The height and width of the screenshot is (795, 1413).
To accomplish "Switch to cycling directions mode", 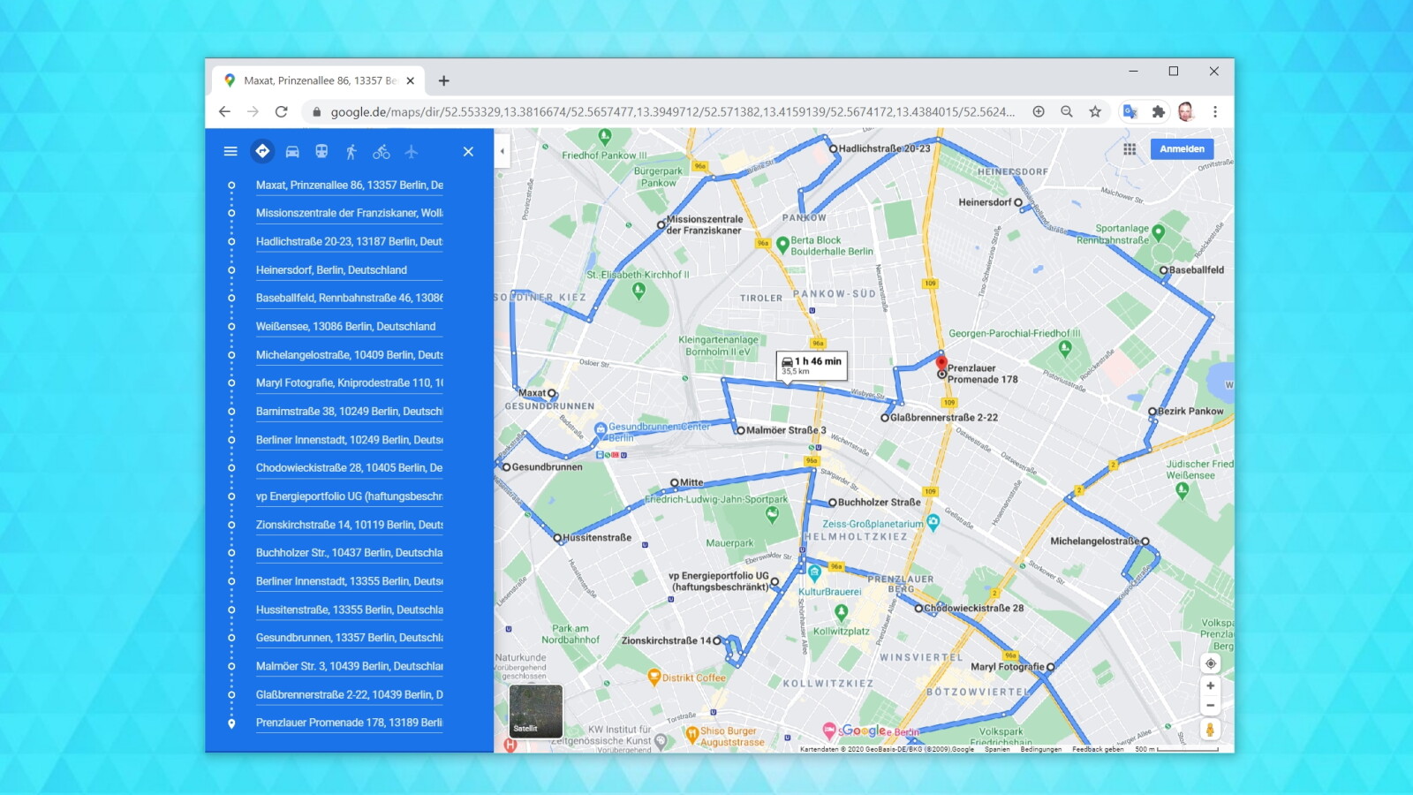I will [381, 152].
